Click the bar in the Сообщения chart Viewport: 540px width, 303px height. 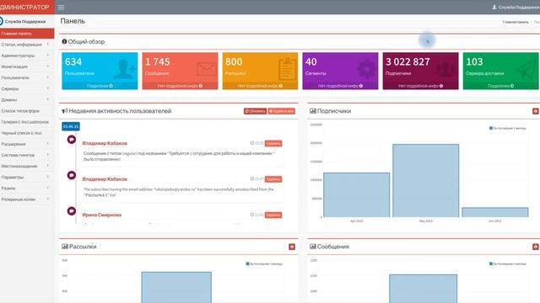424,289
